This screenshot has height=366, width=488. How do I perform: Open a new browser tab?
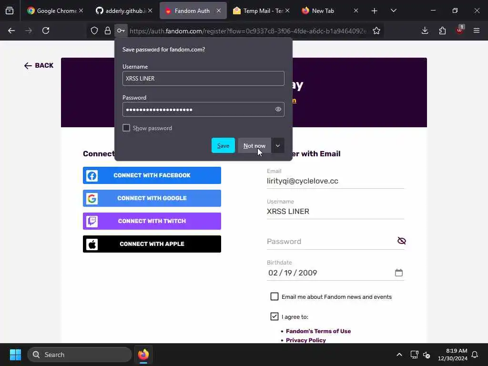coord(375,11)
